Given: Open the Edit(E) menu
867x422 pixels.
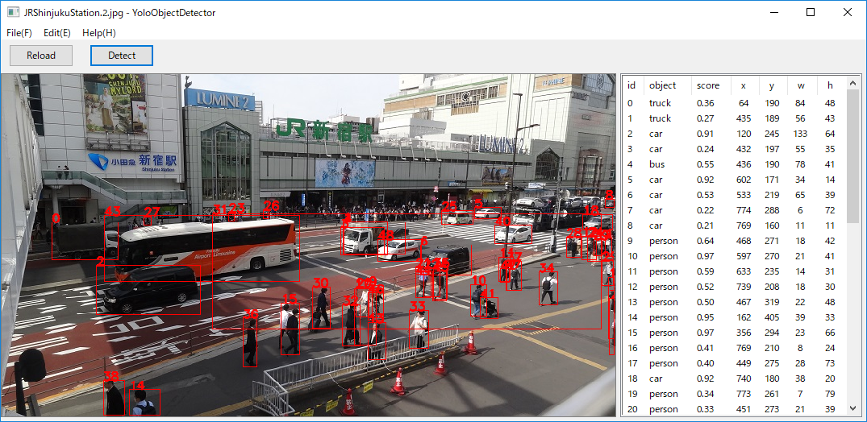Looking at the screenshot, I should 57,32.
